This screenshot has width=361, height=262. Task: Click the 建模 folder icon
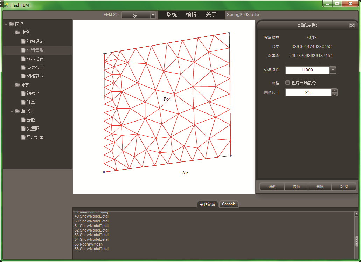pyautogui.click(x=17, y=33)
